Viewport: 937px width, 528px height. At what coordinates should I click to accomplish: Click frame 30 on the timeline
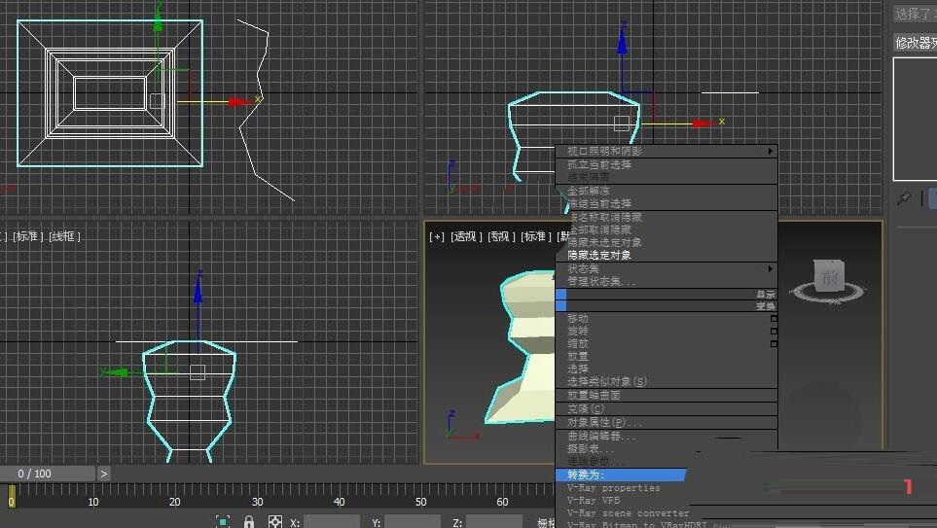(x=257, y=503)
